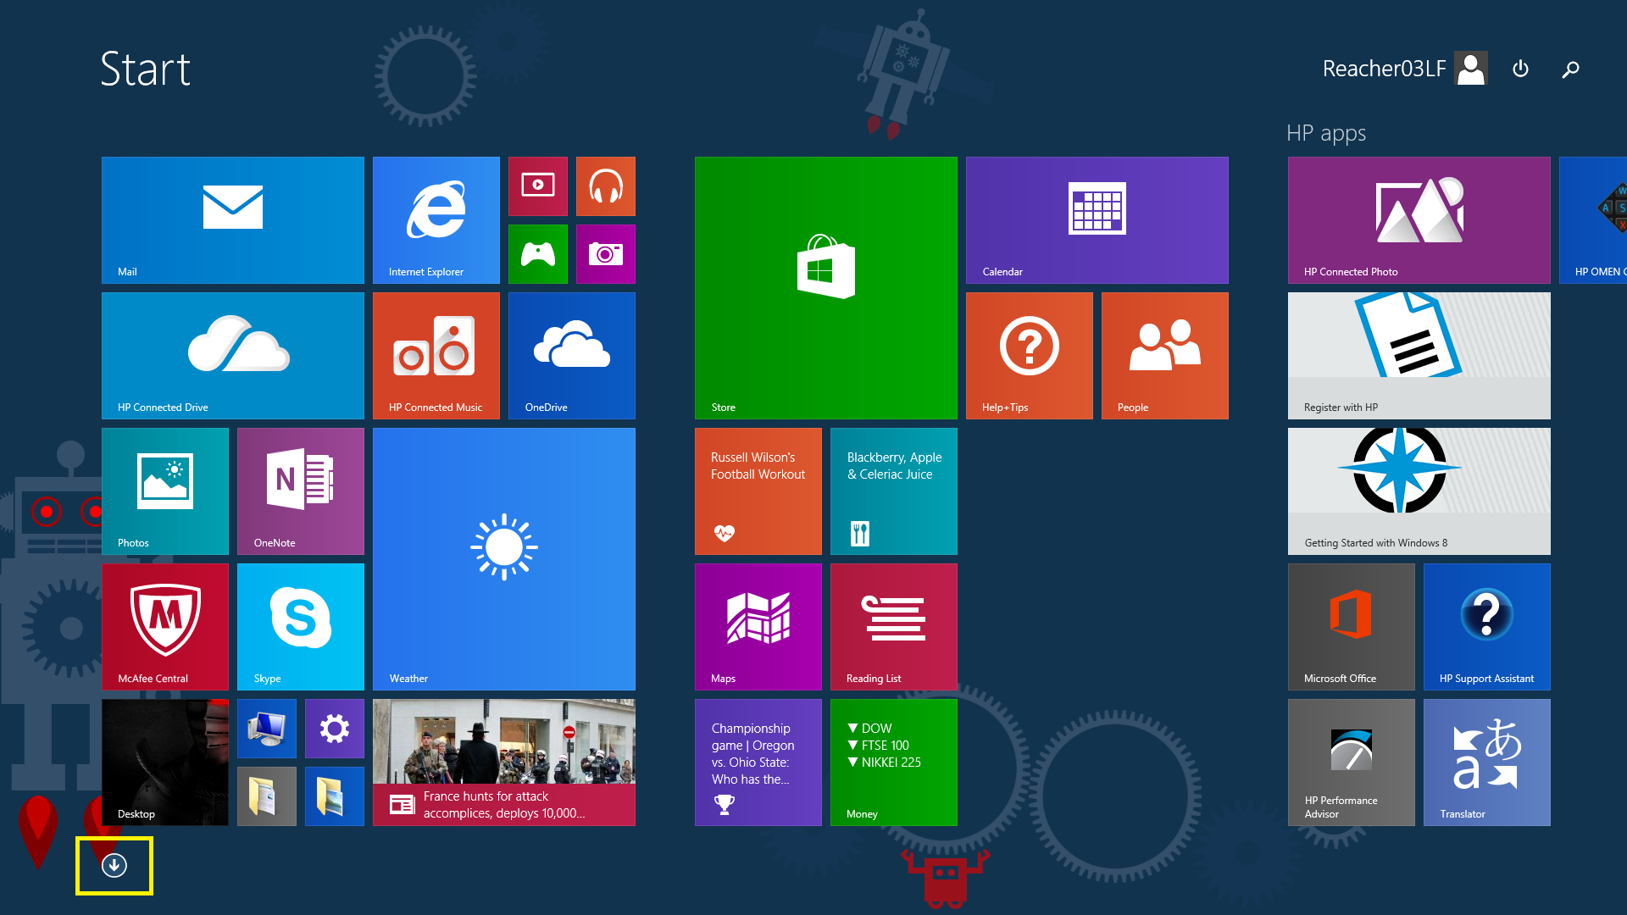This screenshot has width=1627, height=915.
Task: Open McAfee Central tile
Action: click(x=165, y=627)
